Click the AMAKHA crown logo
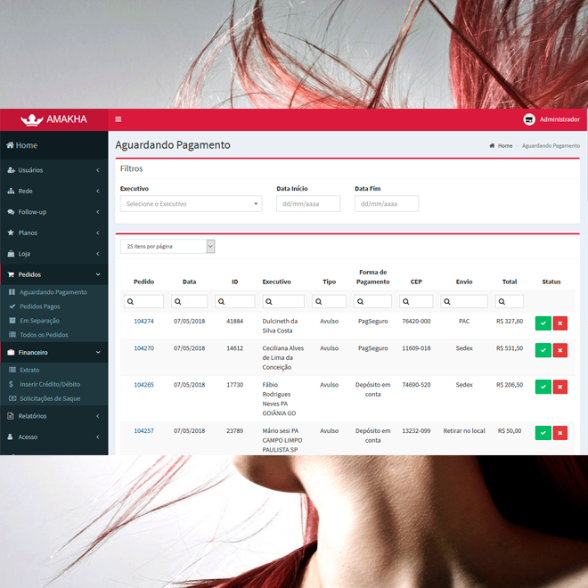 32,119
